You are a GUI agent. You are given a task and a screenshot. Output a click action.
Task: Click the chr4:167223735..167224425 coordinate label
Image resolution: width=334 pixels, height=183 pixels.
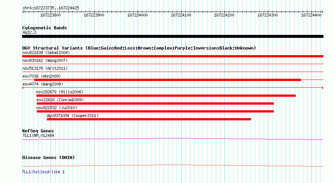(x=51, y=8)
